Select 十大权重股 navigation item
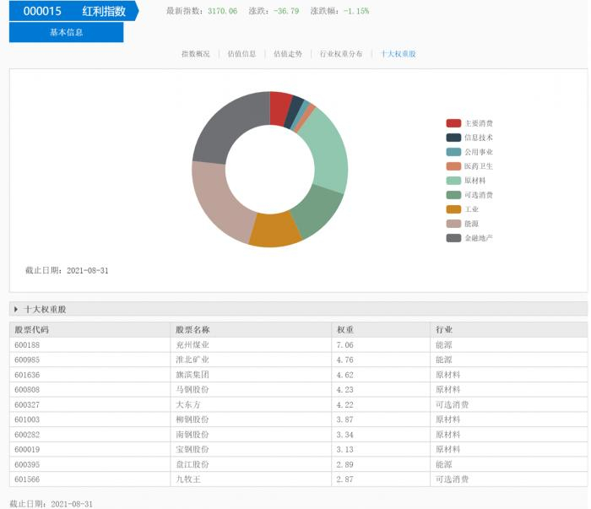The height and width of the screenshot is (509, 591). [398, 54]
